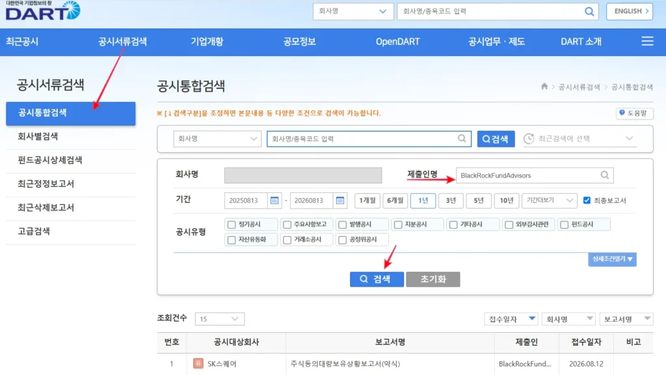Sort by 접수일자 arrow
Screen dimensions: 666x375
click(x=532, y=318)
